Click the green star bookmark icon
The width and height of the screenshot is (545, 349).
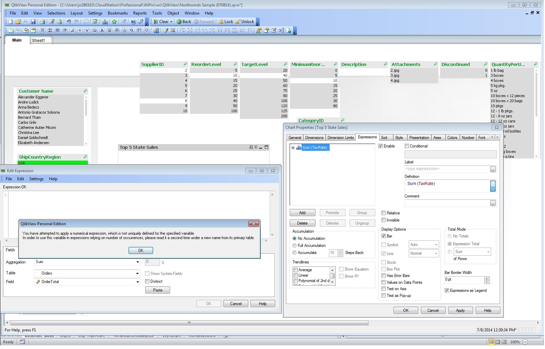pyautogui.click(x=114, y=22)
